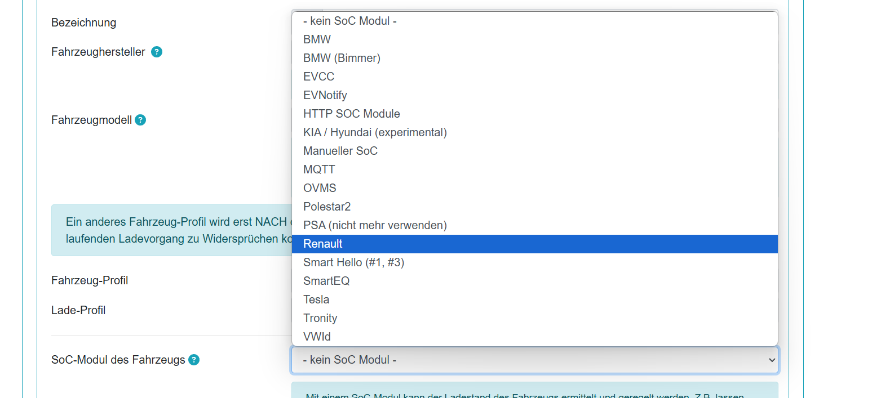Select Polestar2 option

coord(535,207)
